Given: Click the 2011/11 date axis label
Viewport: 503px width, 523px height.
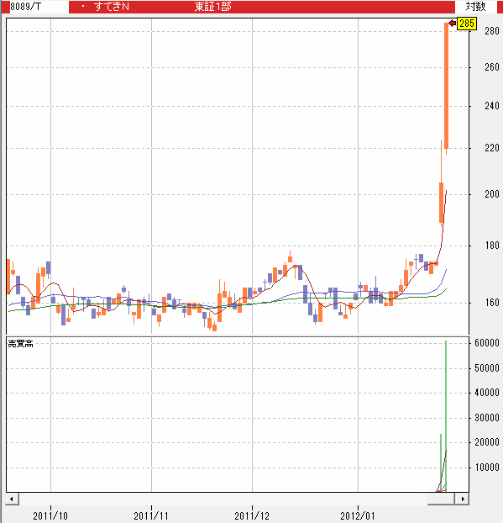Looking at the screenshot, I should [151, 515].
